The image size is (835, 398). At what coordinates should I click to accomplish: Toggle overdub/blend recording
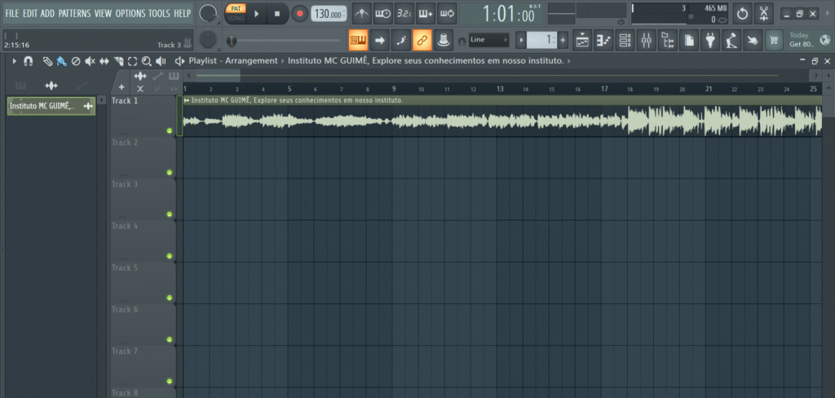point(426,13)
